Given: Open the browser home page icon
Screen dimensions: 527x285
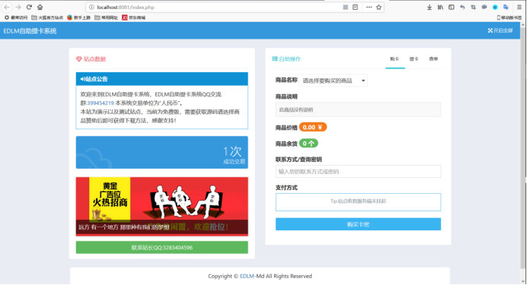Looking at the screenshot, I should (40, 7).
